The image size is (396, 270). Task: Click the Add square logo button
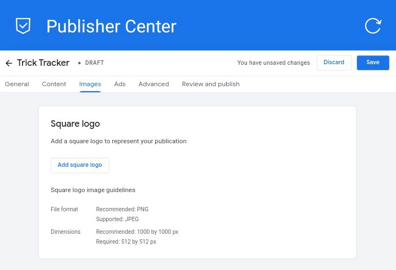(x=80, y=165)
